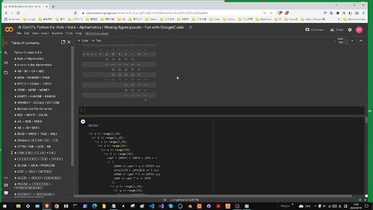Open the Code snippets sidebar icon
The height and width of the screenshot is (210, 373).
(6, 178)
